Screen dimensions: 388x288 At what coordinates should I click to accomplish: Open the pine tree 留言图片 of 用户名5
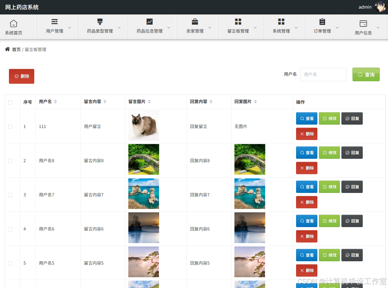click(144, 262)
